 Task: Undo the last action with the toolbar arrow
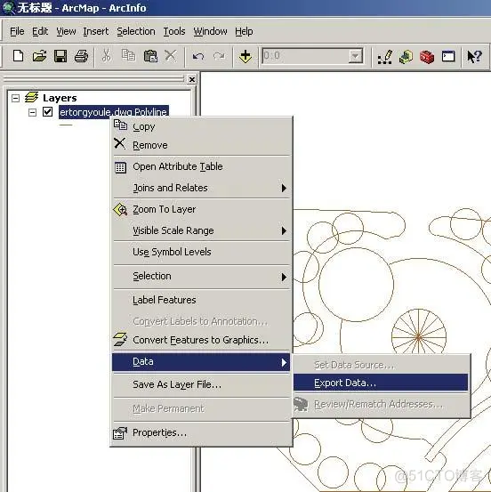click(198, 56)
